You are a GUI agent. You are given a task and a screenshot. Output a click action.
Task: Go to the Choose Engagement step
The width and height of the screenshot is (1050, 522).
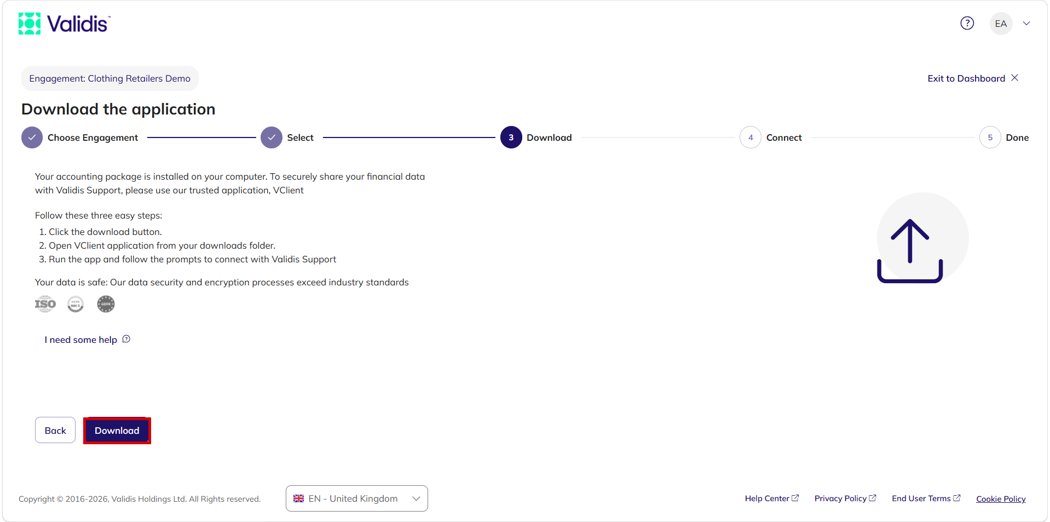click(x=79, y=137)
